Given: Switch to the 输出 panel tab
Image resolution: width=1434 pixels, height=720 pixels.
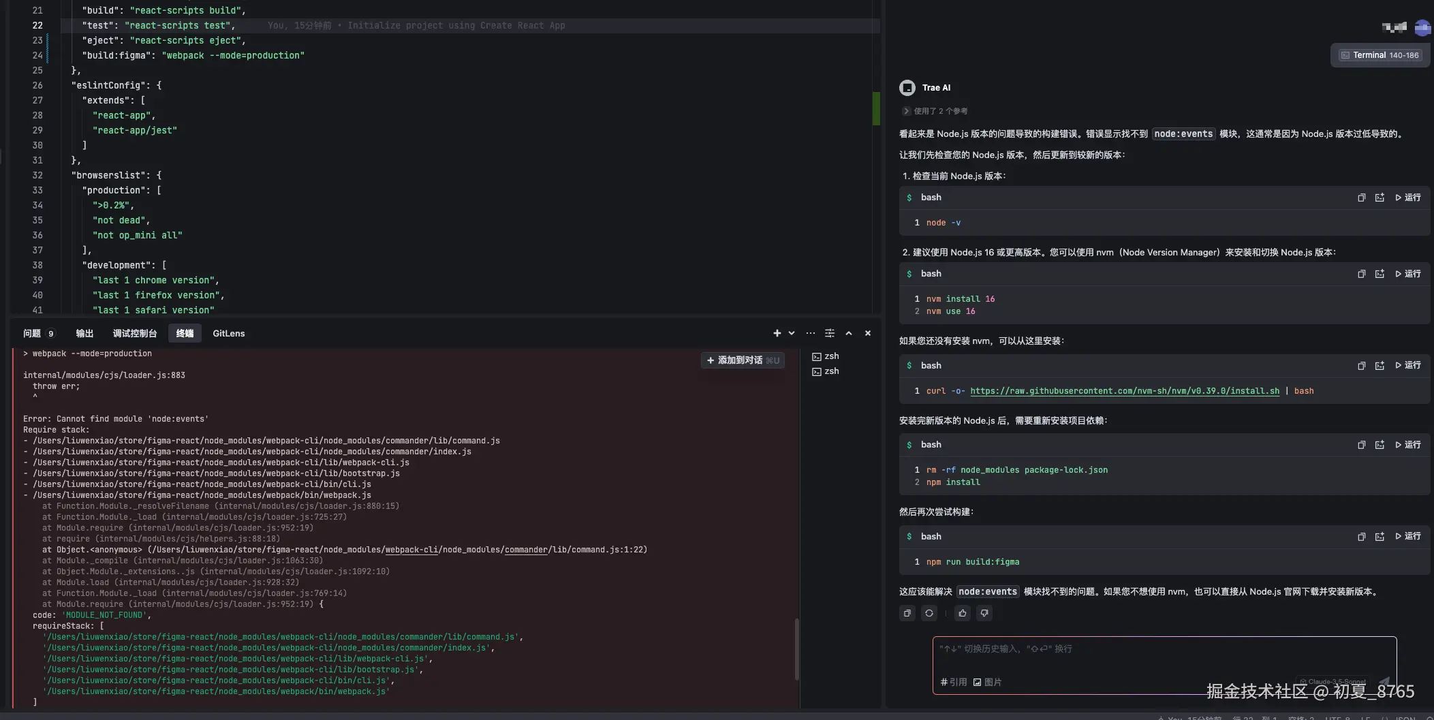Looking at the screenshot, I should (84, 334).
